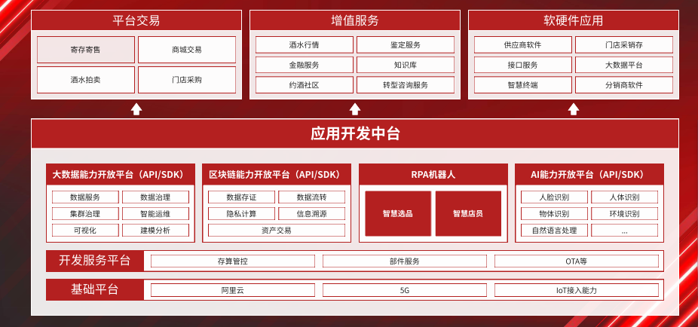Select the 数据流转 cell
The width and height of the screenshot is (698, 327).
312,197
